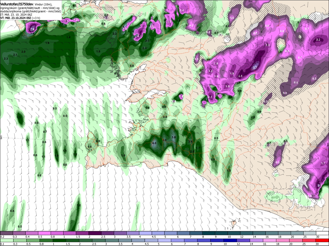Click the 0.4 snow value on the map
The image size is (329, 246).
[296, 82]
